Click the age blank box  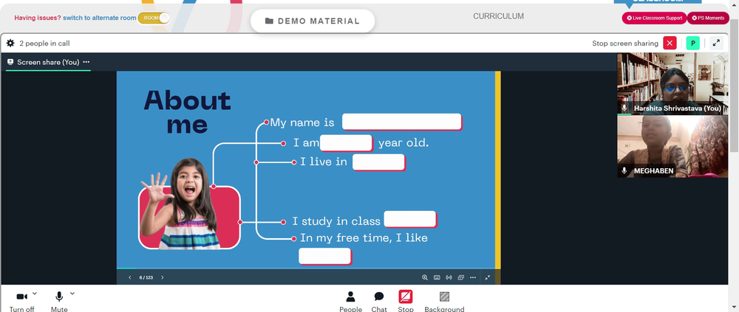[347, 143]
